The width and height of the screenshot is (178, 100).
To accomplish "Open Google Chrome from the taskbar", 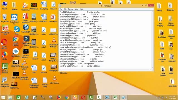I will click(x=67, y=97).
